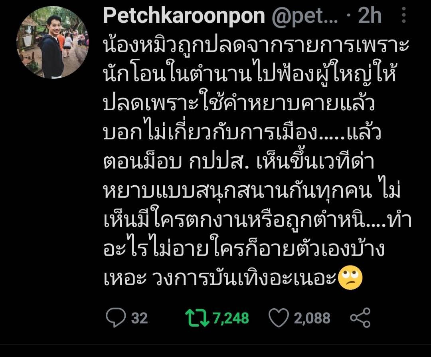Open the three-dot more options menu
Viewport: 431px width, 357px height.
[x=403, y=15]
